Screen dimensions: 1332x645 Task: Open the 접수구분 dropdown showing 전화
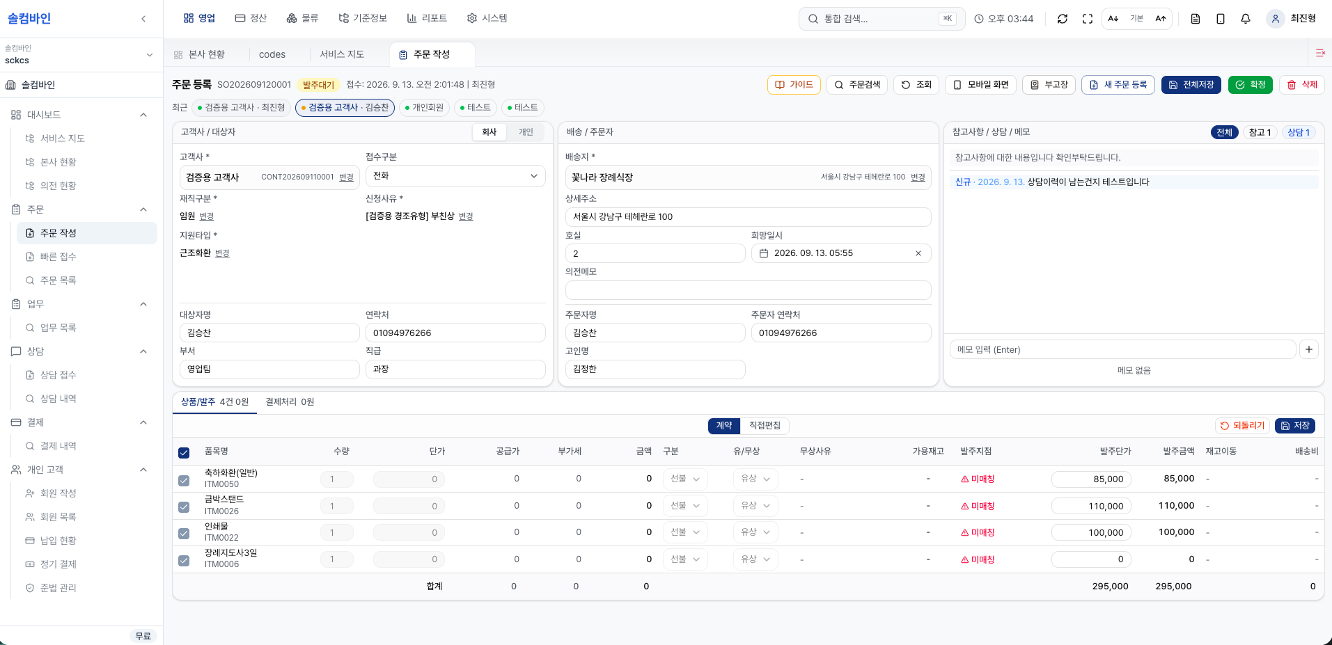point(455,176)
